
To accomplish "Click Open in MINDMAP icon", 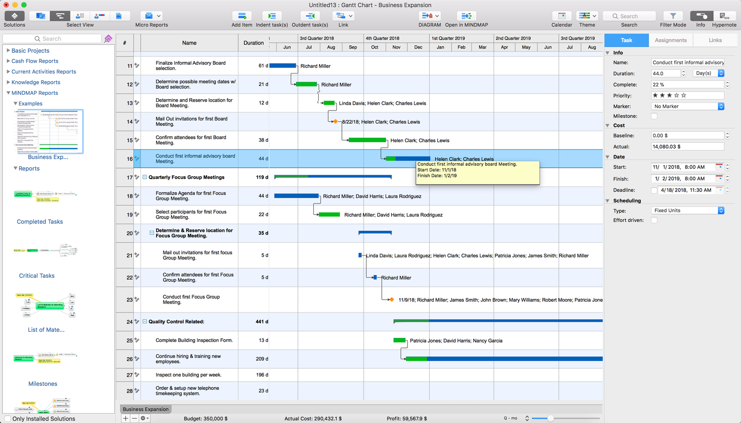I will 466,16.
